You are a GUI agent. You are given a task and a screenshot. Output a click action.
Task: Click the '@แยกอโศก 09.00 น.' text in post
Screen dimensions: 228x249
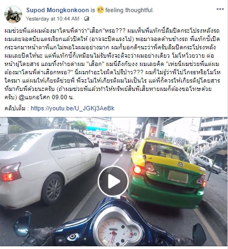click(46, 97)
